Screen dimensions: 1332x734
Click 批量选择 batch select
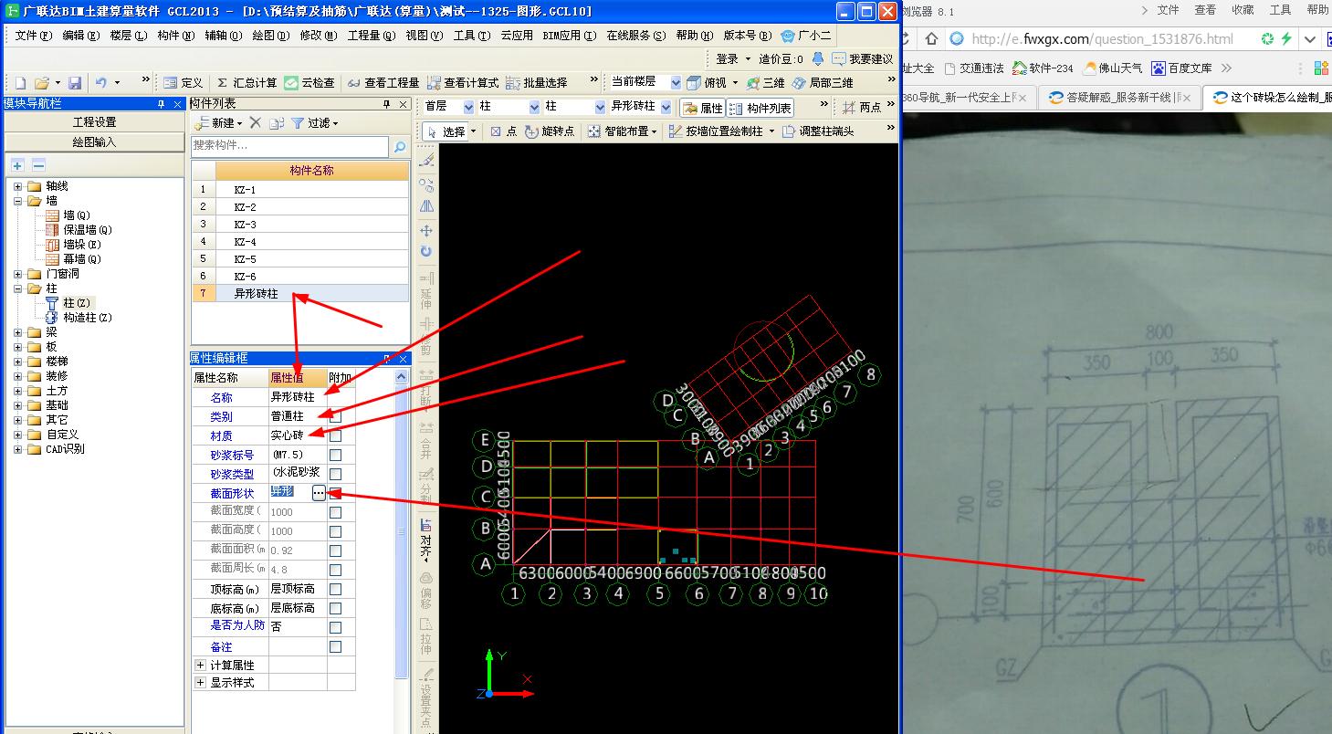click(x=537, y=82)
